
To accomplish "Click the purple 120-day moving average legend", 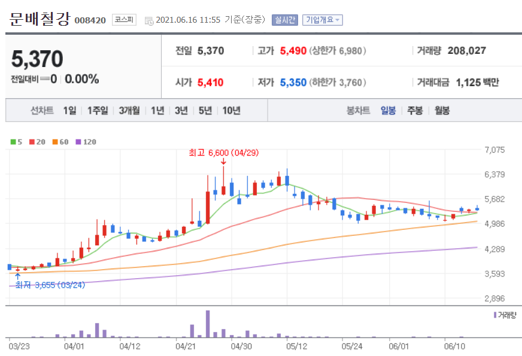I will [x=86, y=142].
